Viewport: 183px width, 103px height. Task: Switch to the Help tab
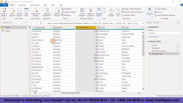coord(61,5)
